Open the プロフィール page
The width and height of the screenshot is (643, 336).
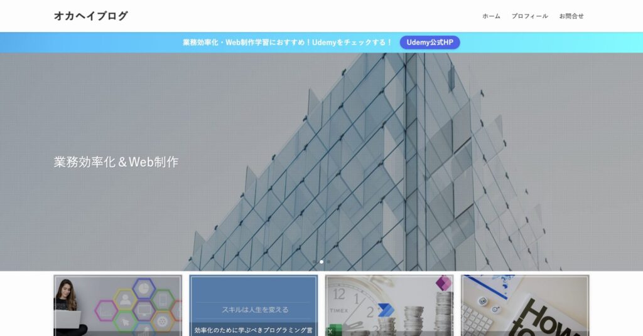pyautogui.click(x=529, y=16)
